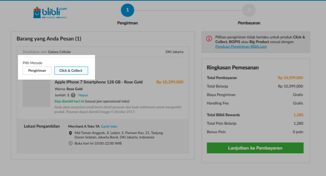Screen dimensions: 326x176
Task: Select the Pengiriman method option
Action: point(37,71)
